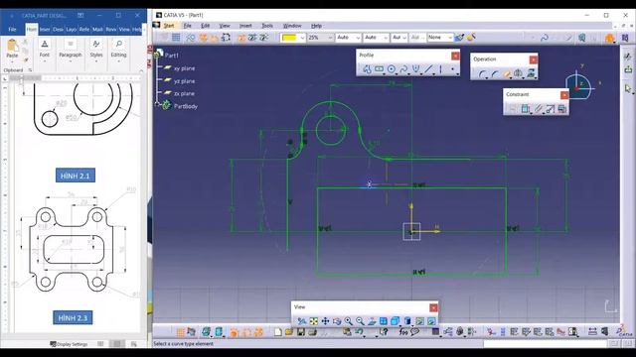Open the 25% transparency dropdown
The width and height of the screenshot is (636, 357).
click(330, 38)
